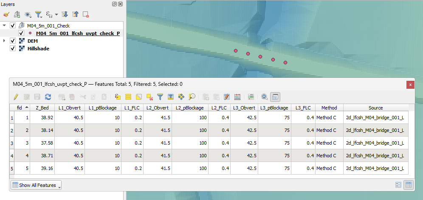
Task: Open the layer styling panel brush icon
Action: (6, 14)
